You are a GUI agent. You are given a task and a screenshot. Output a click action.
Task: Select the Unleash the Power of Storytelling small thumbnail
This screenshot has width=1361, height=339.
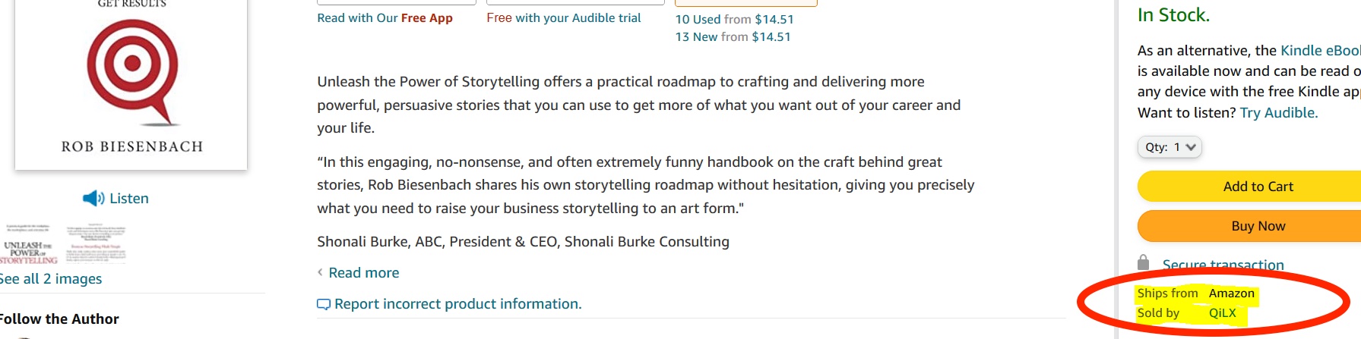pos(29,244)
